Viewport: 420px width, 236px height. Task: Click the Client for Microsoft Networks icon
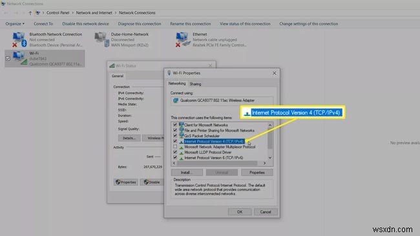tap(182, 125)
